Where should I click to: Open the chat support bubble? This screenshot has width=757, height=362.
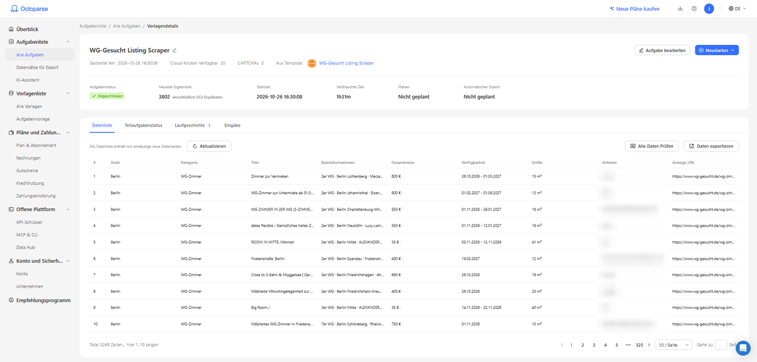coord(743,348)
